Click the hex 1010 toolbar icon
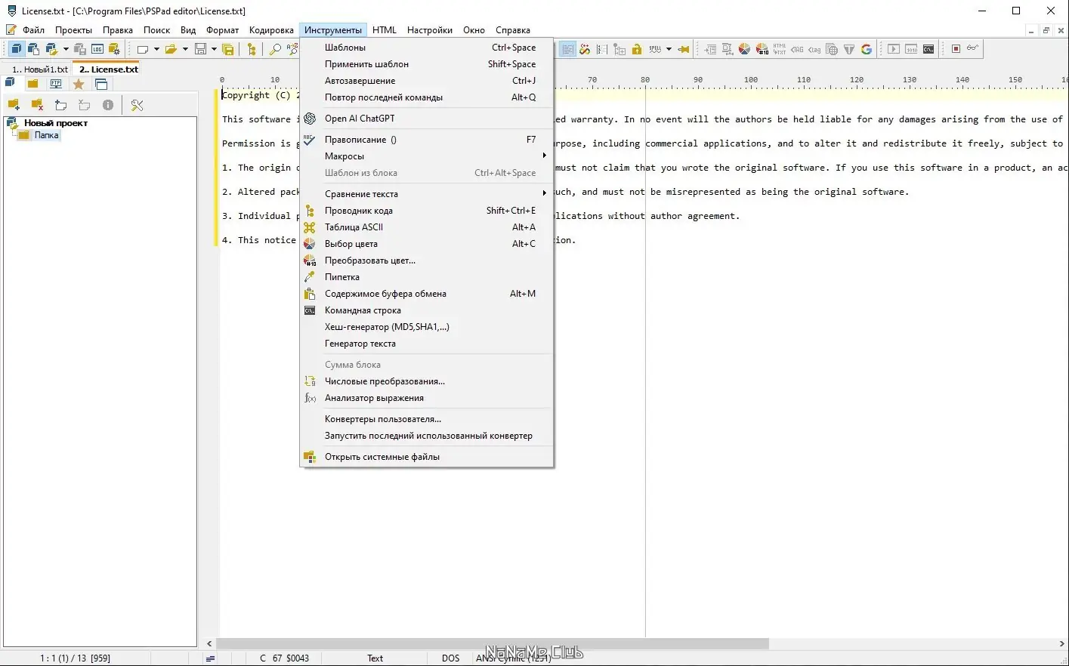The image size is (1069, 666). click(x=911, y=49)
